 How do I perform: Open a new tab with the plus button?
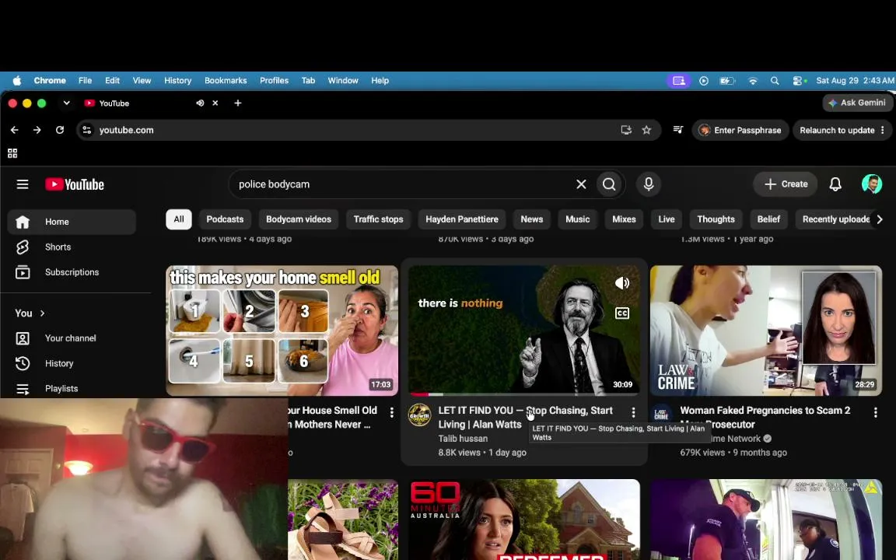238,103
